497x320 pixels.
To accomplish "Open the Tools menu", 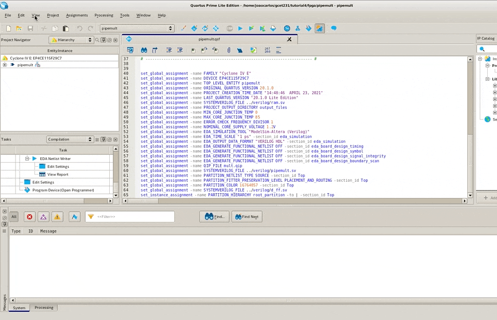I will point(125,15).
